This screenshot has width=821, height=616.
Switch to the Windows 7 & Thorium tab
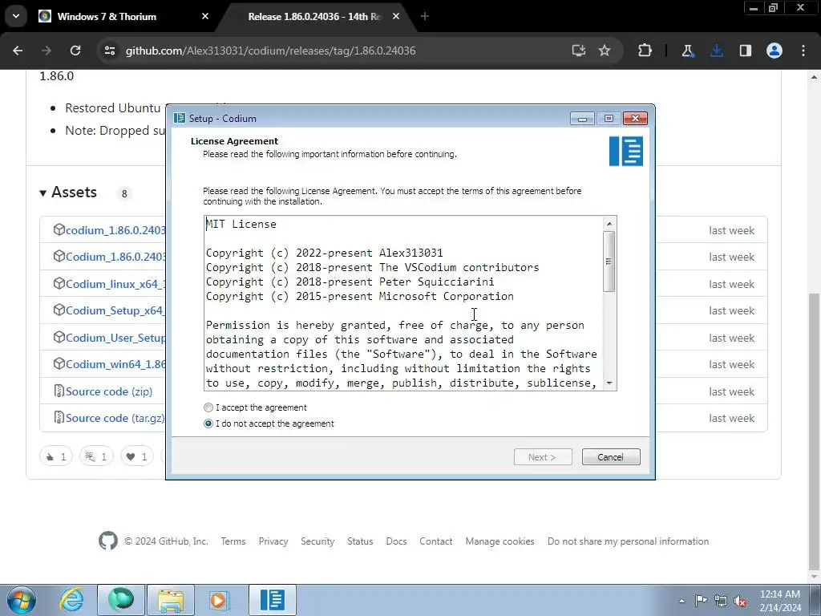coord(107,16)
